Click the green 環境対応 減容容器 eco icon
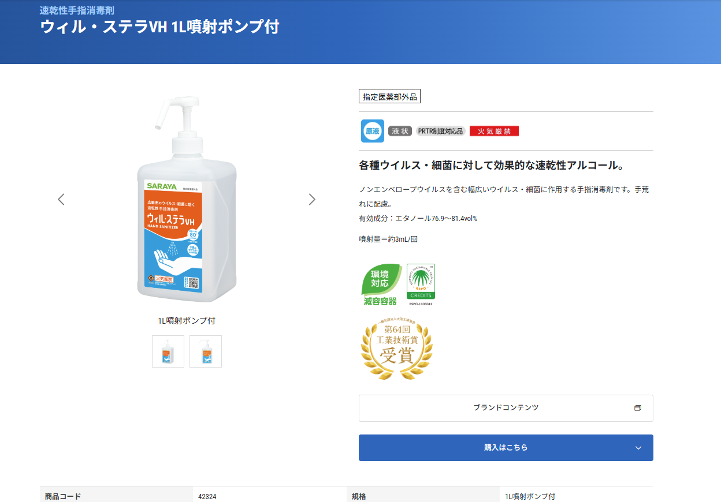Image resolution: width=721 pixels, height=502 pixels. point(380,284)
